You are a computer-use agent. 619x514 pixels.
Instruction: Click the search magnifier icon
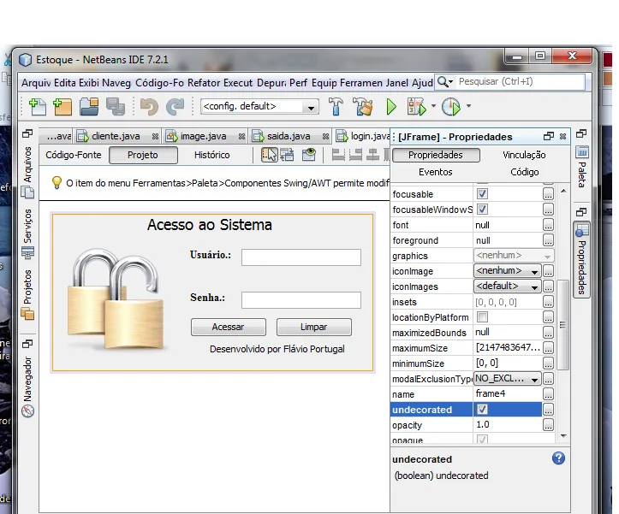point(443,81)
